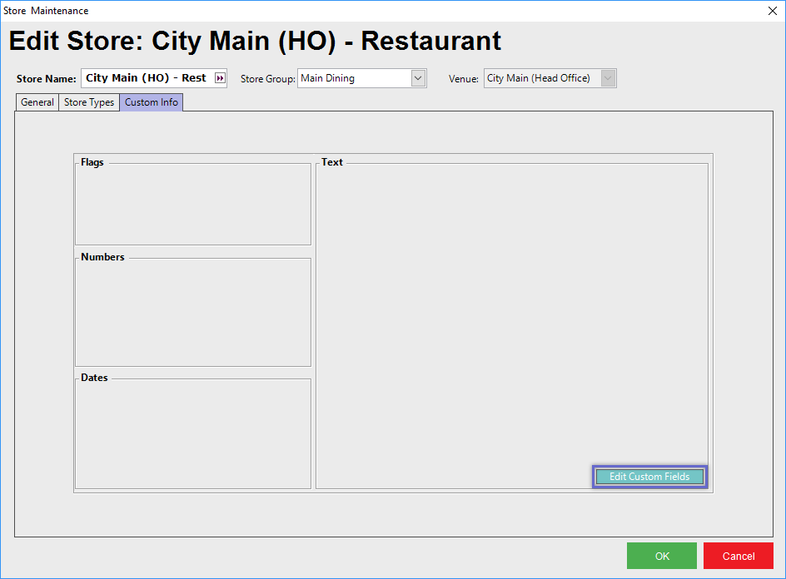Viewport: 786px width, 579px height.
Task: Click the Edit Store heading text
Action: point(255,41)
